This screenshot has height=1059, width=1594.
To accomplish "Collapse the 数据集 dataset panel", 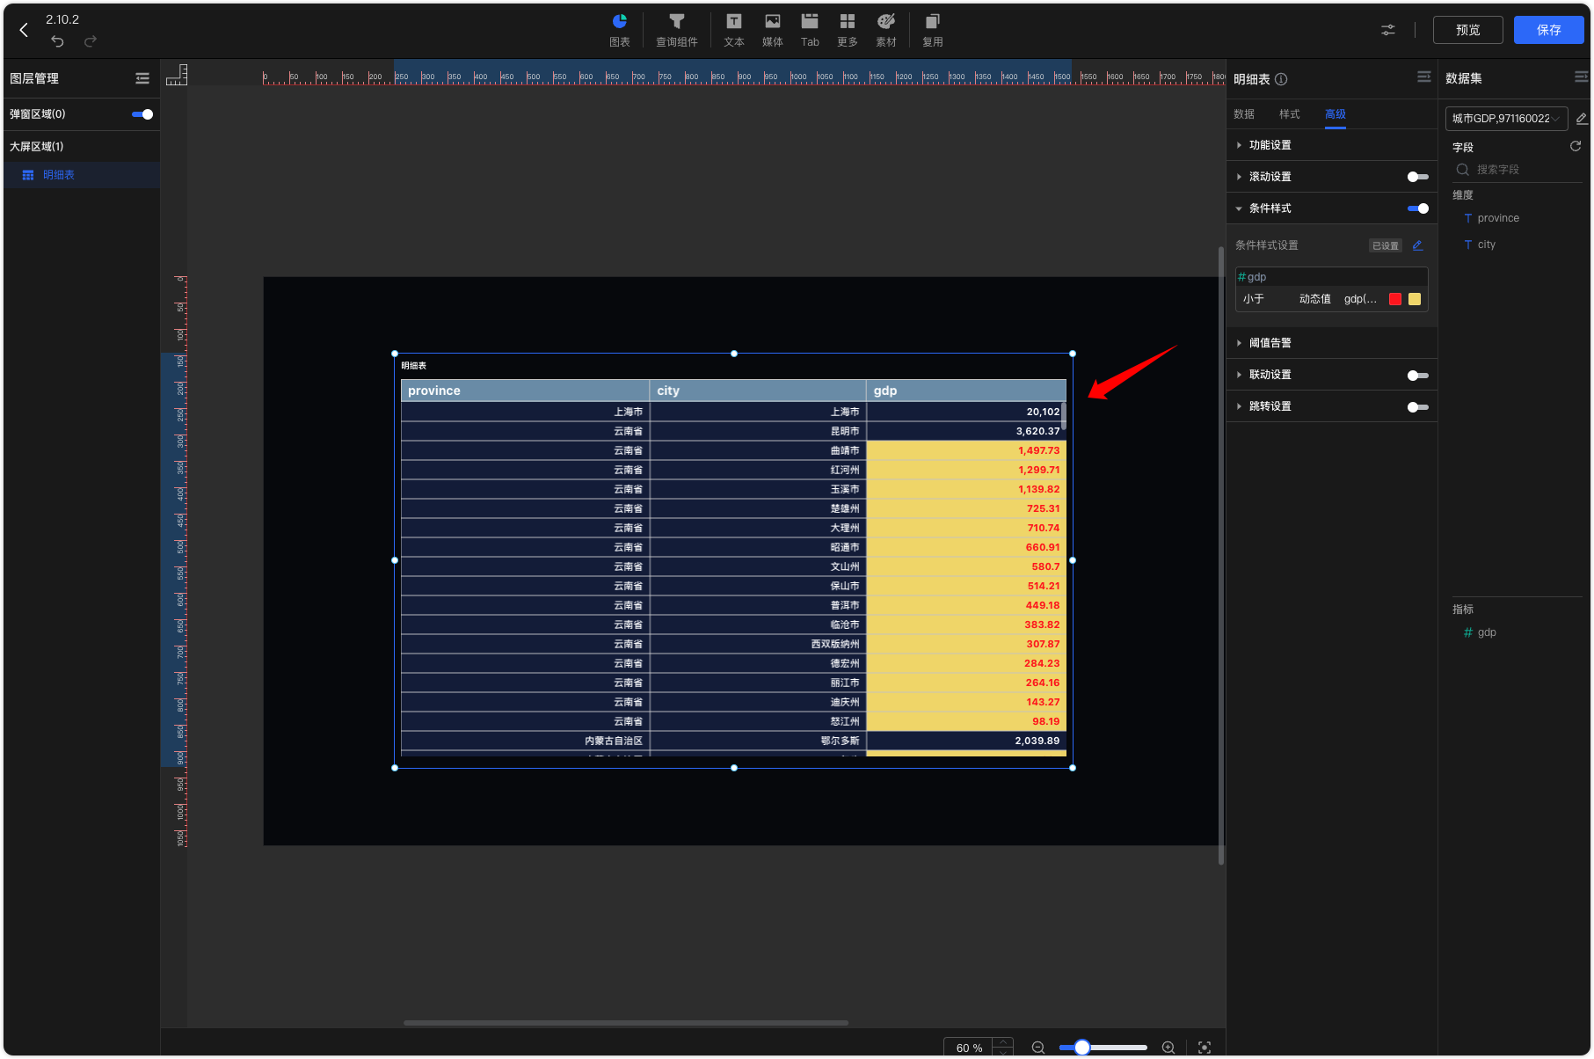I will coord(1581,77).
